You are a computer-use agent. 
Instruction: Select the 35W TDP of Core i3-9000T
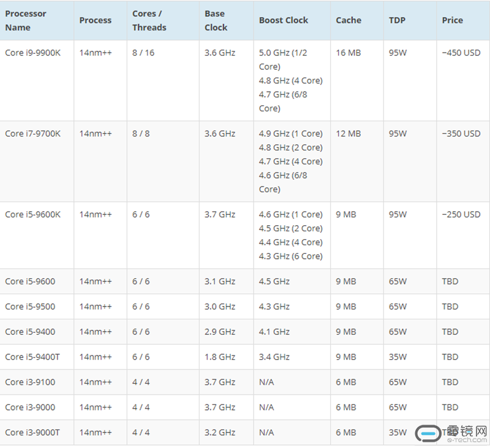(398, 433)
